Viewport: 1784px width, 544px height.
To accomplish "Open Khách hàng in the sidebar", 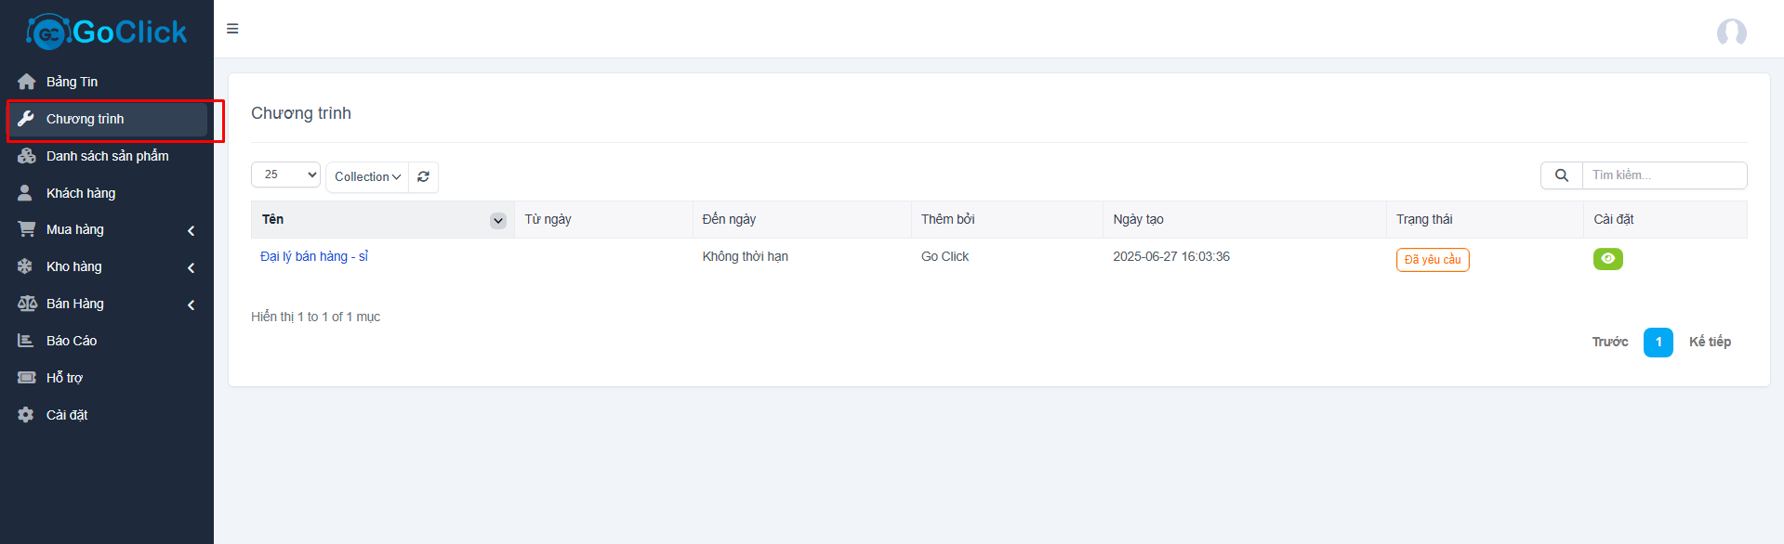I will pos(81,193).
